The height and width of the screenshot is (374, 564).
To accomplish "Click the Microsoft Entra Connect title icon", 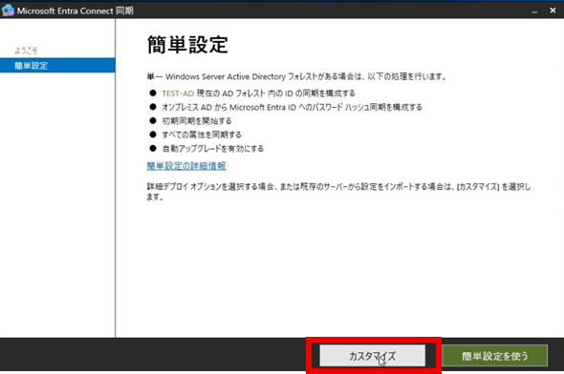I will 8,10.
